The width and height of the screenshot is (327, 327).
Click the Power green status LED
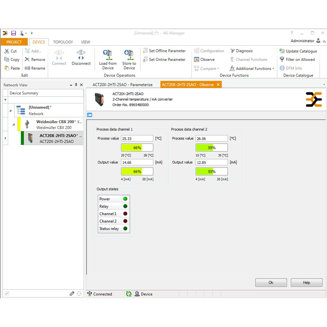click(125, 199)
